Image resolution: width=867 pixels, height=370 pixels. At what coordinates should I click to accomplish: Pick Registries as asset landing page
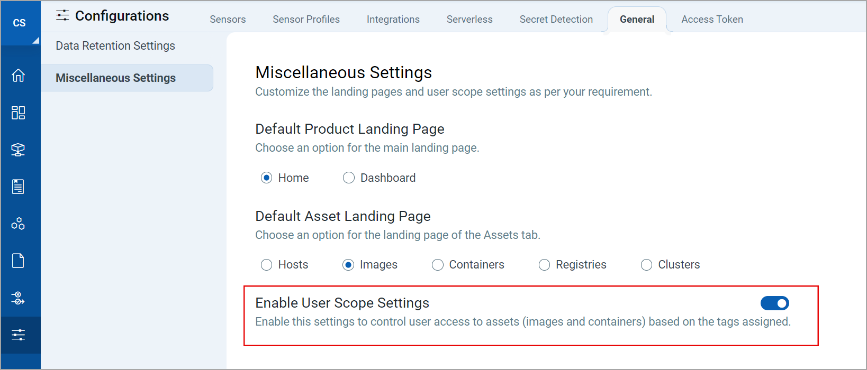coord(544,265)
